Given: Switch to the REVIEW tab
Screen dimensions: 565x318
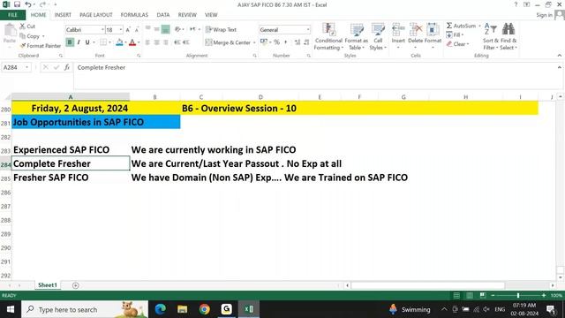Looking at the screenshot, I should [x=187, y=15].
